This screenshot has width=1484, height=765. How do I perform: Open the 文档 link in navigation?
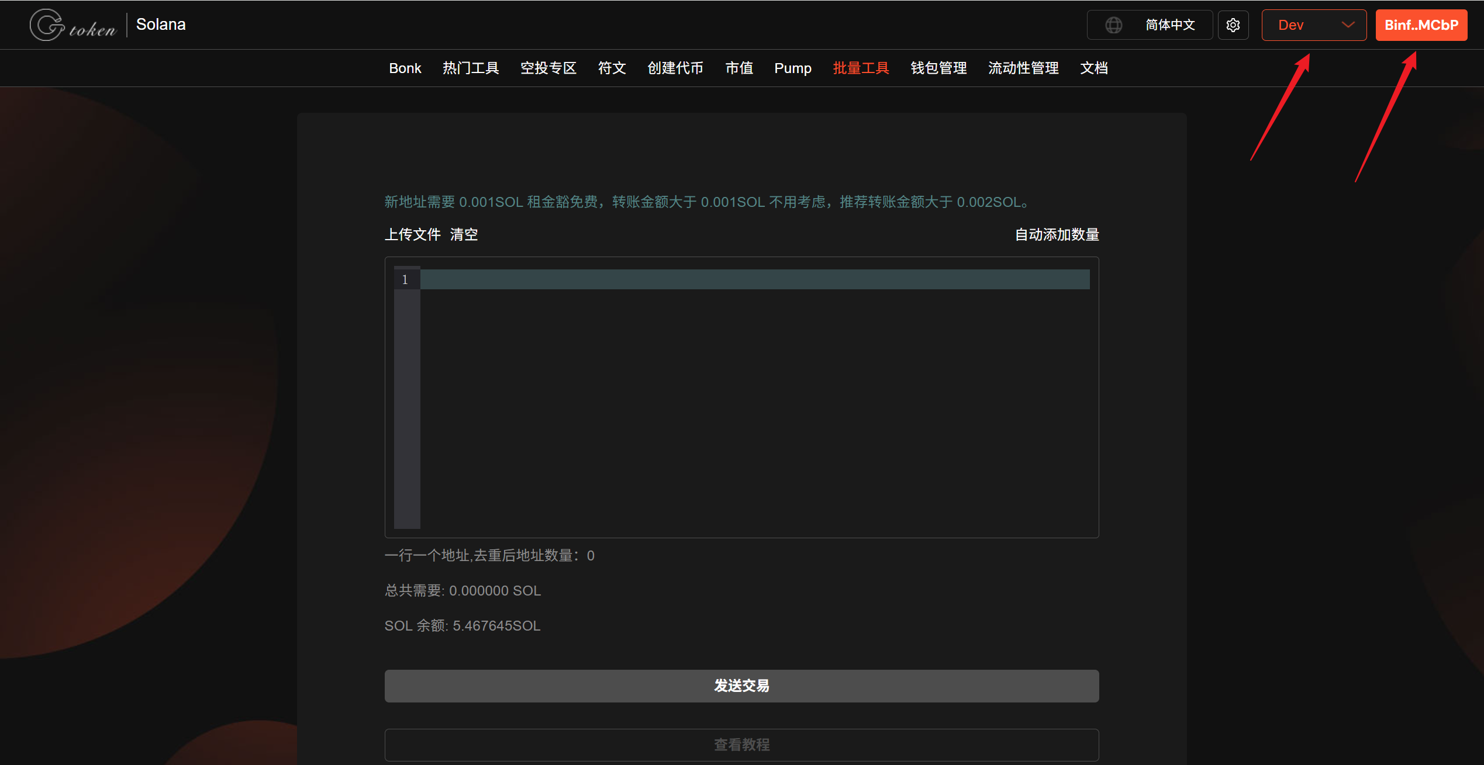point(1093,68)
